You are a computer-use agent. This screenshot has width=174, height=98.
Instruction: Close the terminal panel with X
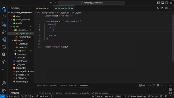[170, 85]
